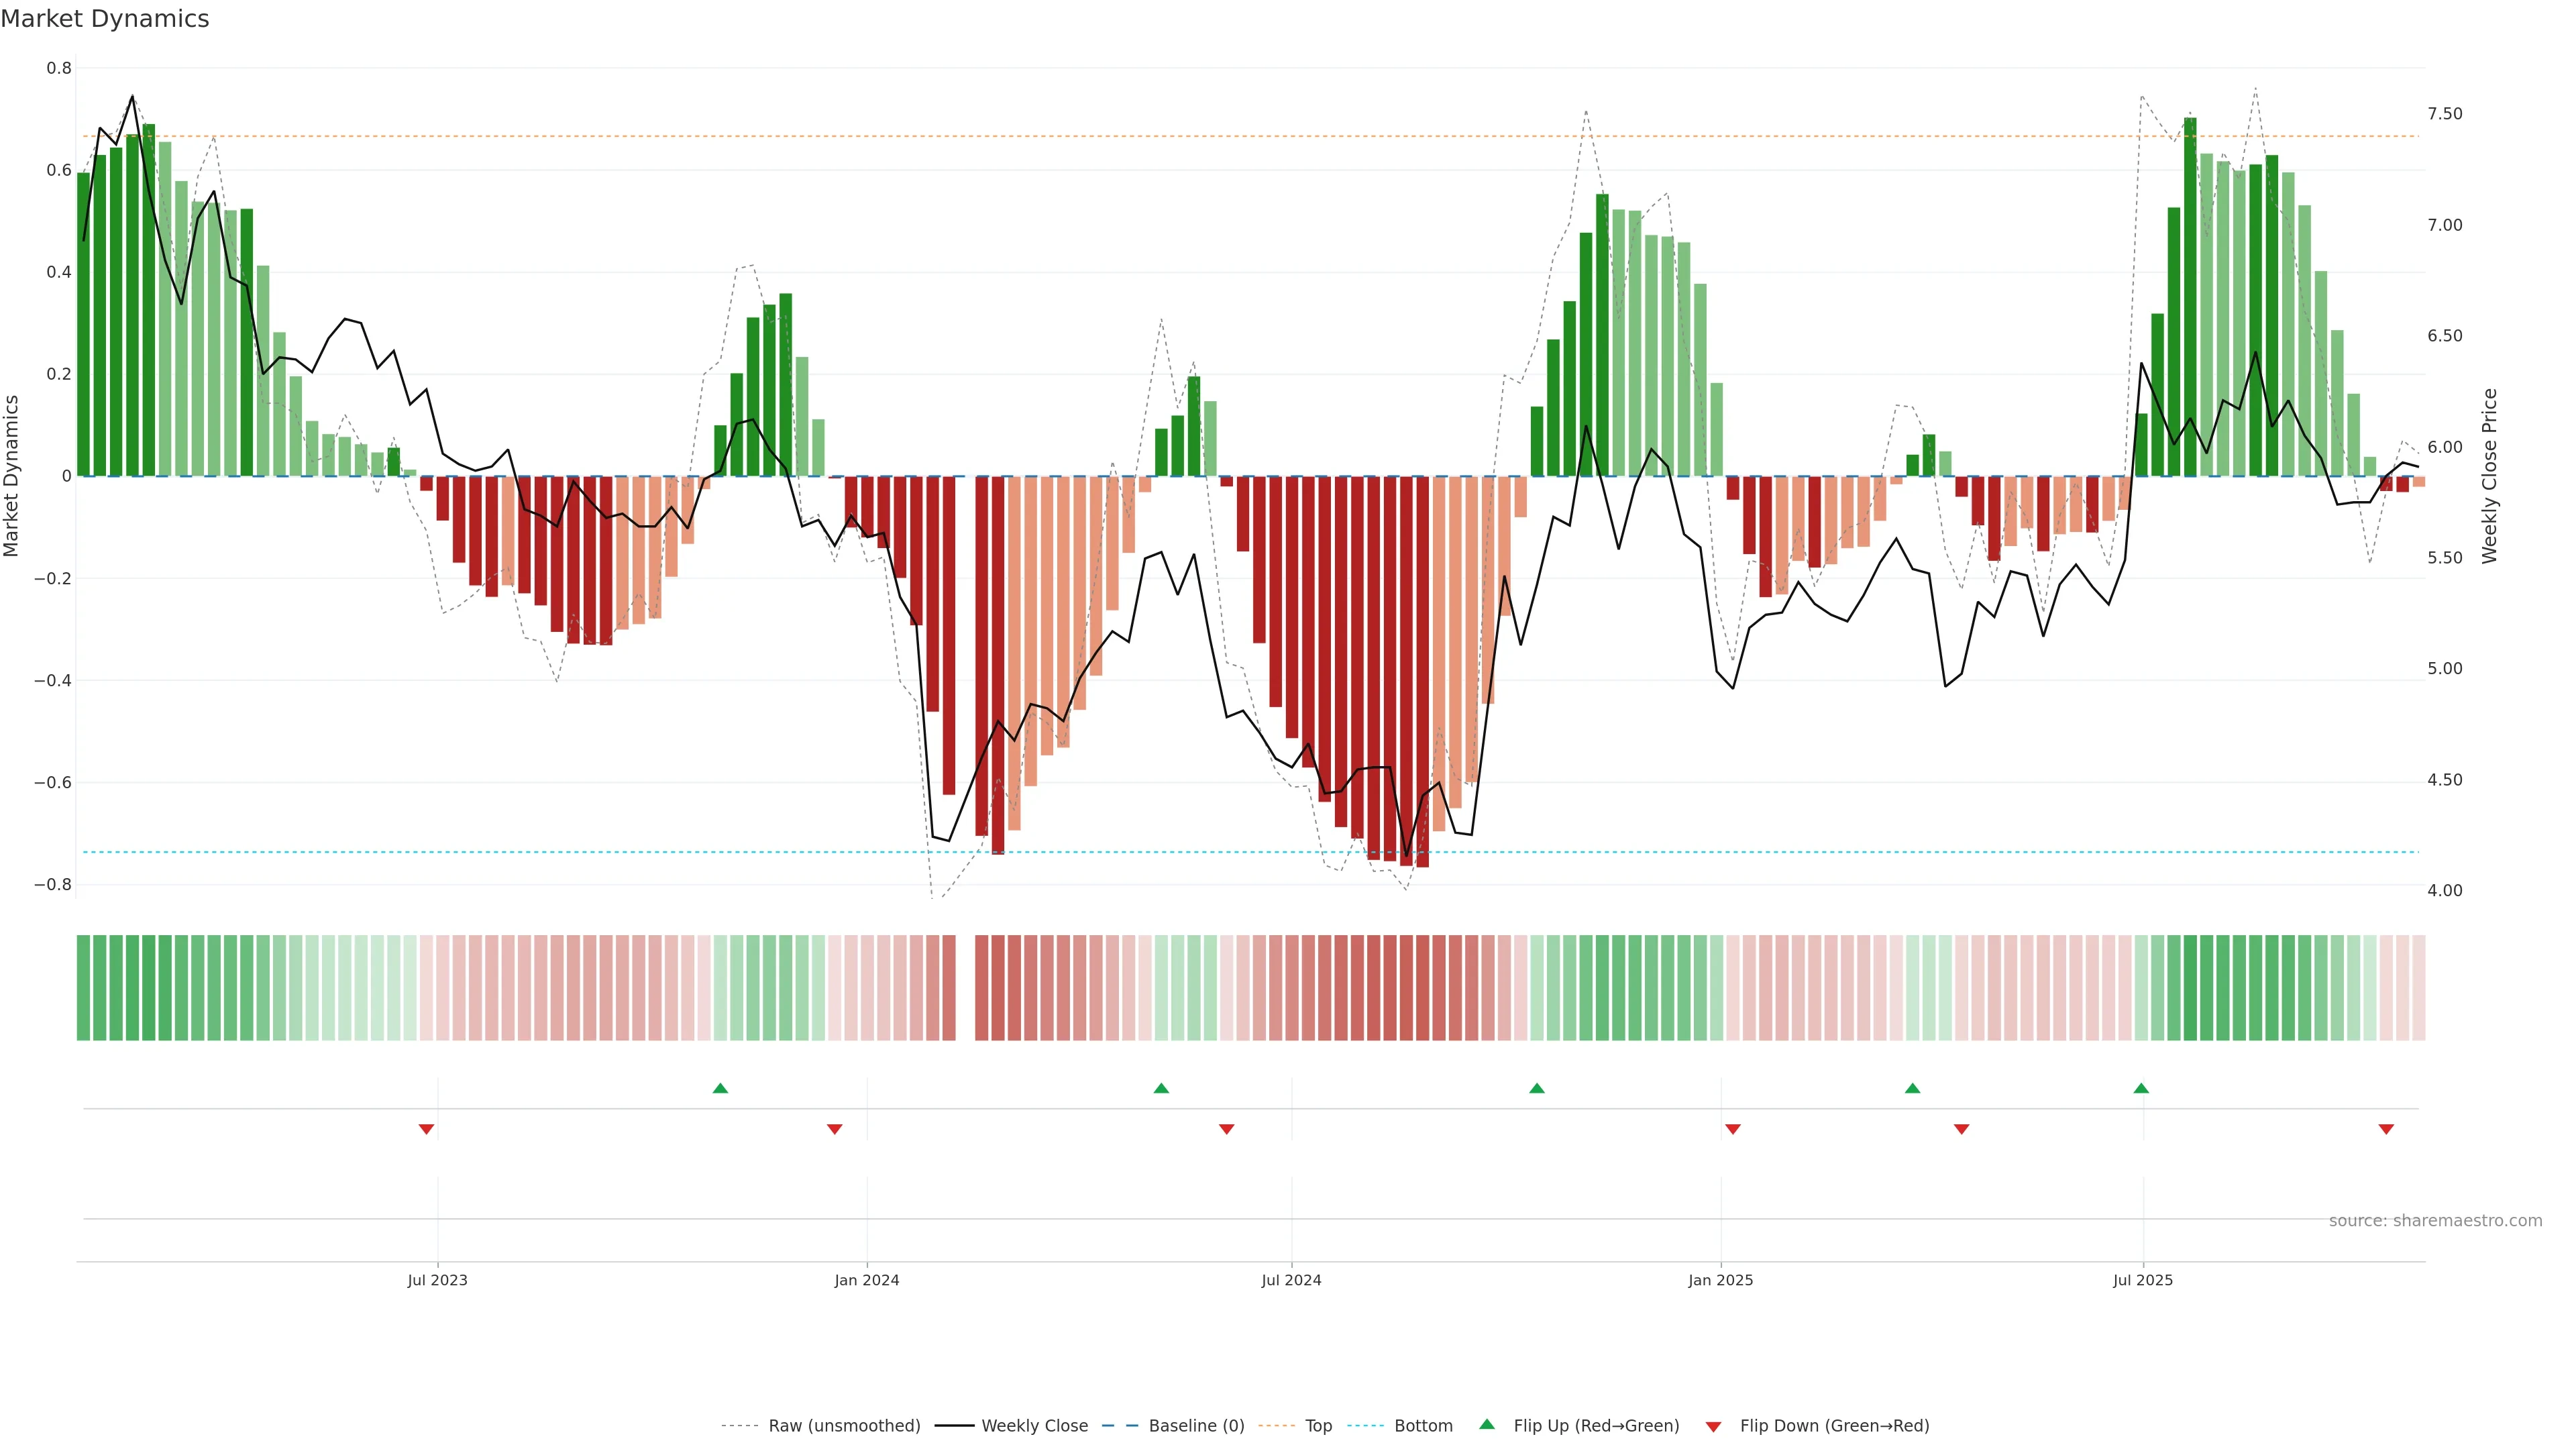Toggle the Baseline (0) legend entry
The width and height of the screenshot is (2576, 1449).
pos(1196,1426)
